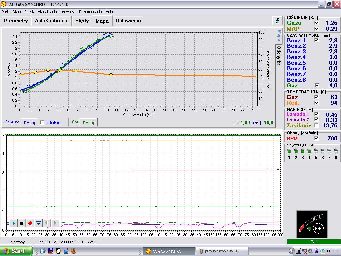The image size is (341, 256).
Task: Click the blue down-arrow load icon
Action: [38, 223]
